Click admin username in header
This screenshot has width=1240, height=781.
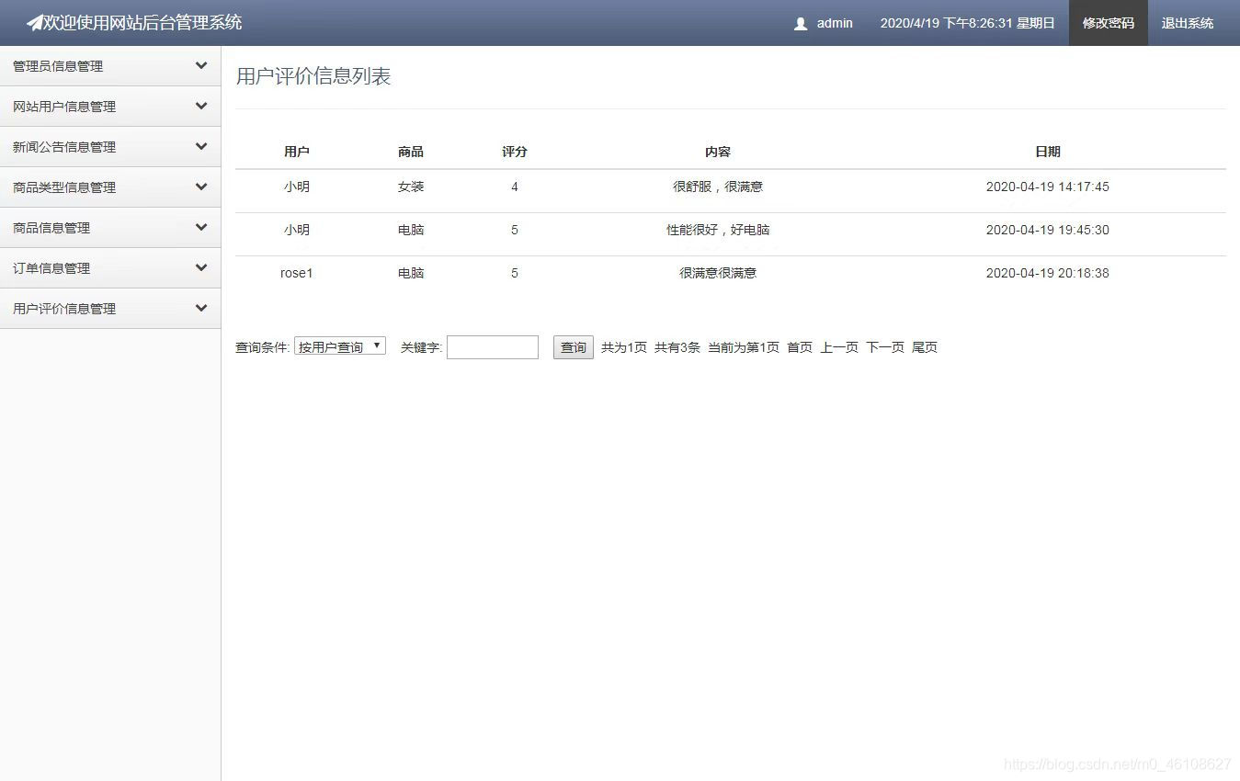coord(835,23)
